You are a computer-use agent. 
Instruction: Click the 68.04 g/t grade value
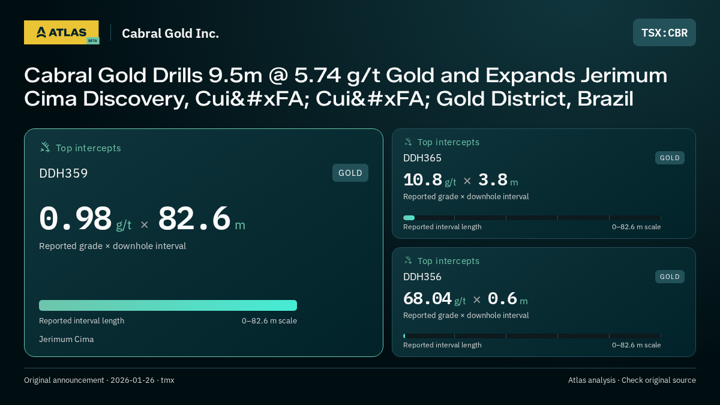(x=434, y=299)
